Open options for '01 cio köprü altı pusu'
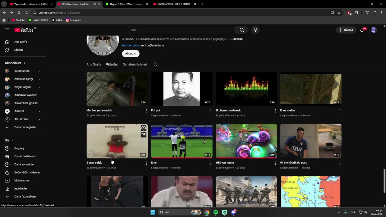386x217 pixels. click(340, 163)
